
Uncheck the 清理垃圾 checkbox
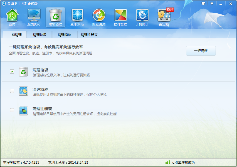12,72
